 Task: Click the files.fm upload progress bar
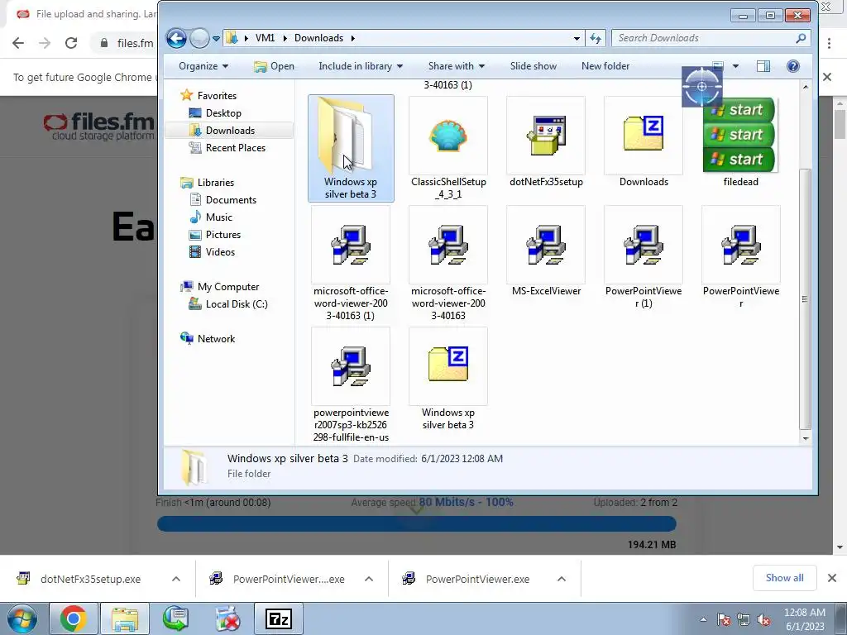tap(417, 523)
